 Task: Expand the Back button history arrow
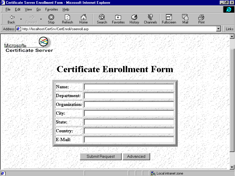pyautogui.click(x=21, y=19)
